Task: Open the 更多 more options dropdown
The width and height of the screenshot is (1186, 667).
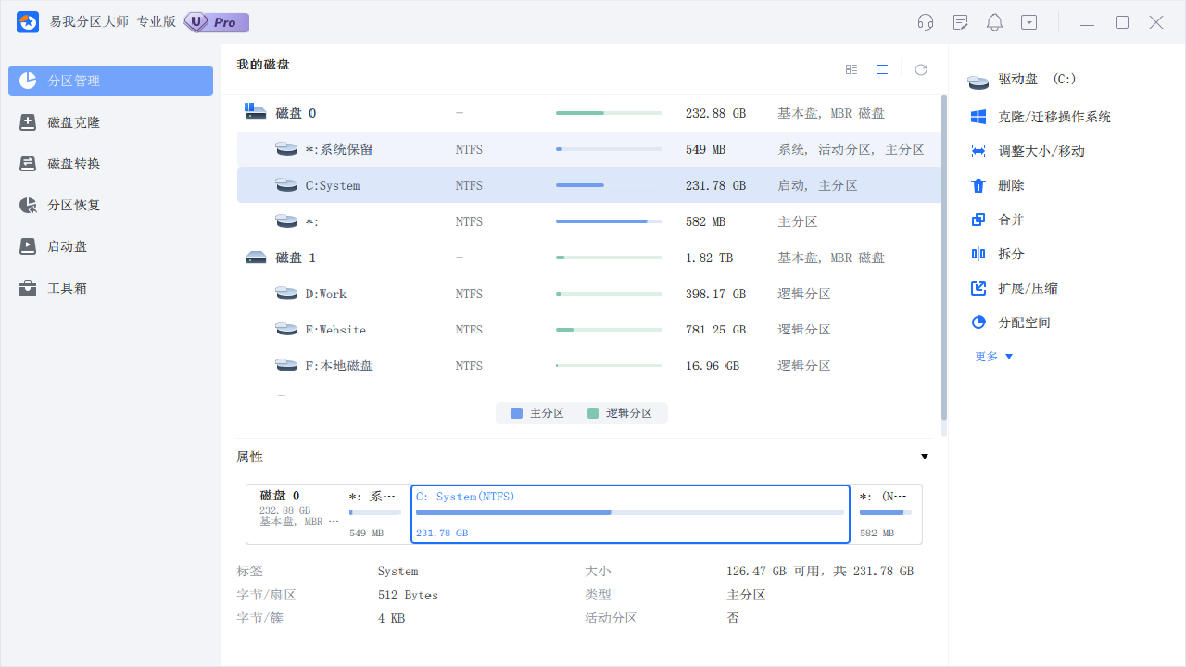Action: point(991,356)
